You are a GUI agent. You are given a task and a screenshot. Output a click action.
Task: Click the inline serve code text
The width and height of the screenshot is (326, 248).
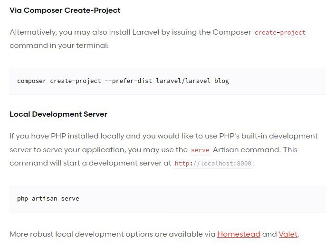[200, 150]
